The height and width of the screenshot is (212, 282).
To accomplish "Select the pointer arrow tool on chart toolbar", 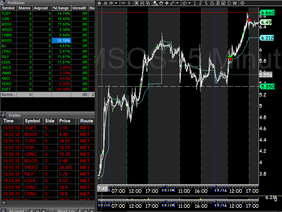I will click(x=155, y=3).
